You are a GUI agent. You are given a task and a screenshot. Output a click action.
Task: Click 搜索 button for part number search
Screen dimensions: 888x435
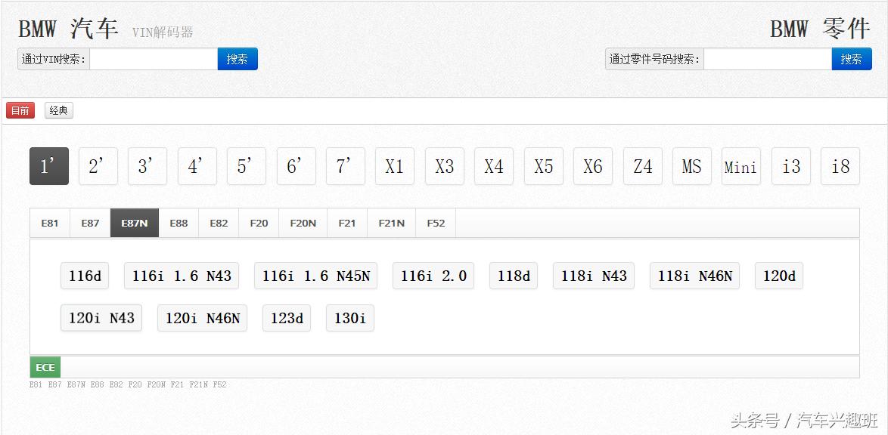pos(851,59)
